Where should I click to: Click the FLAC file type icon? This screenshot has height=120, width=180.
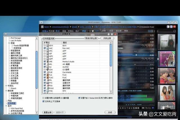pos(47,78)
